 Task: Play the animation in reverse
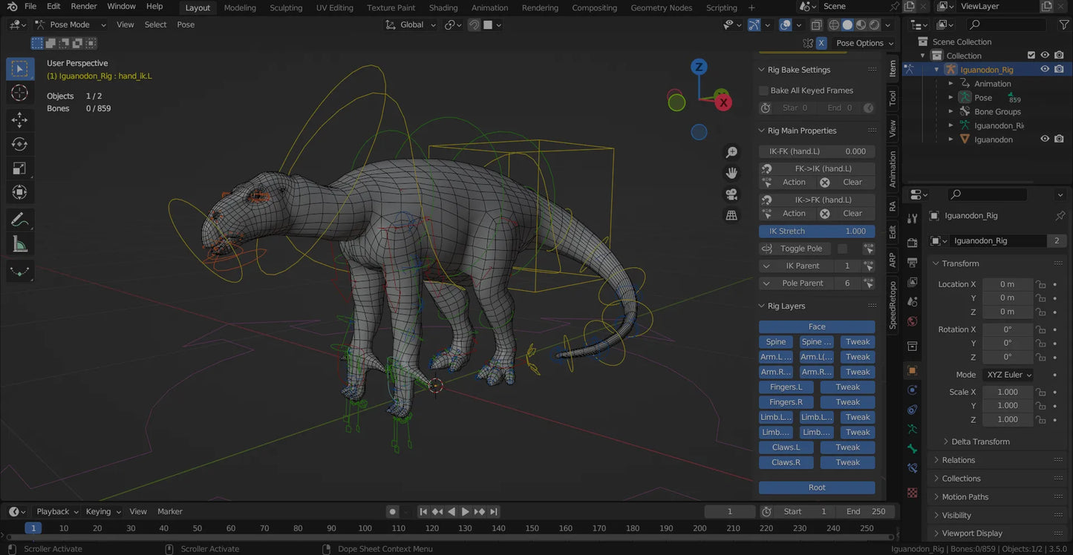point(451,512)
